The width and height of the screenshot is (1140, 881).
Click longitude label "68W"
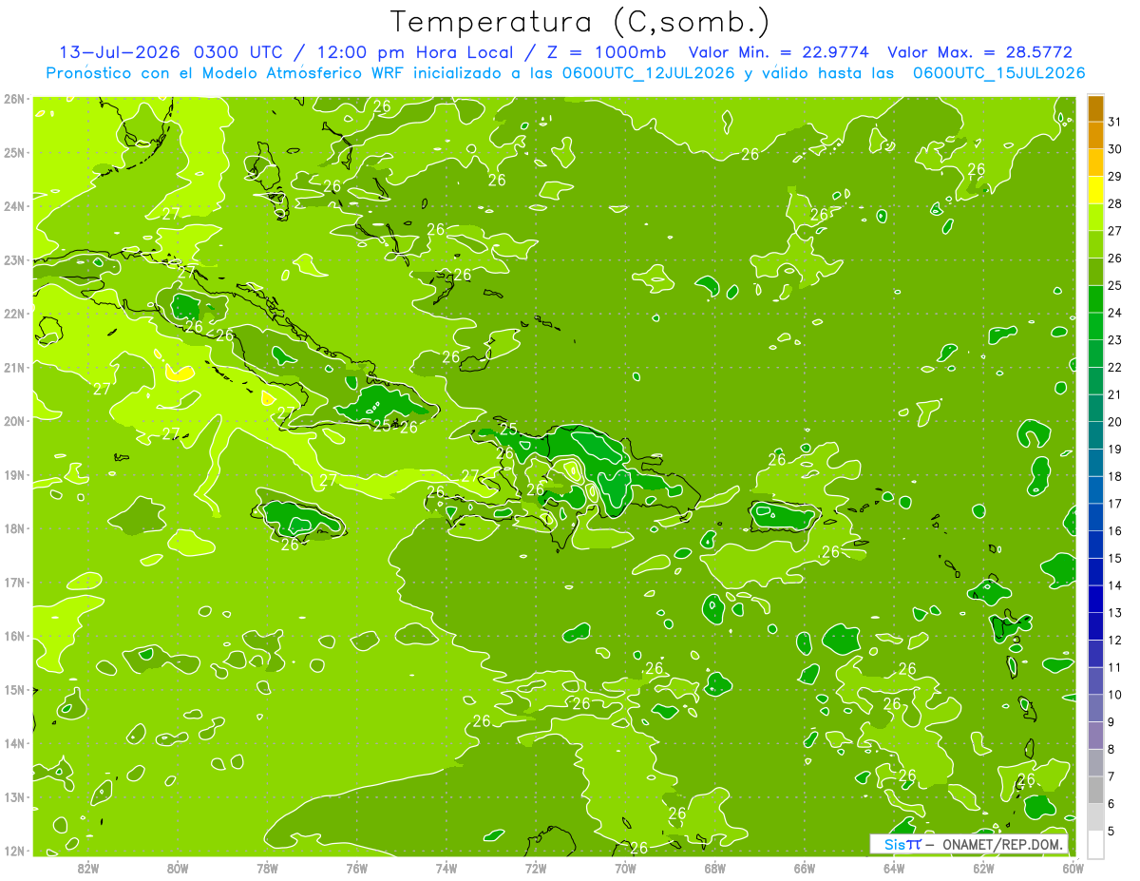tap(715, 868)
